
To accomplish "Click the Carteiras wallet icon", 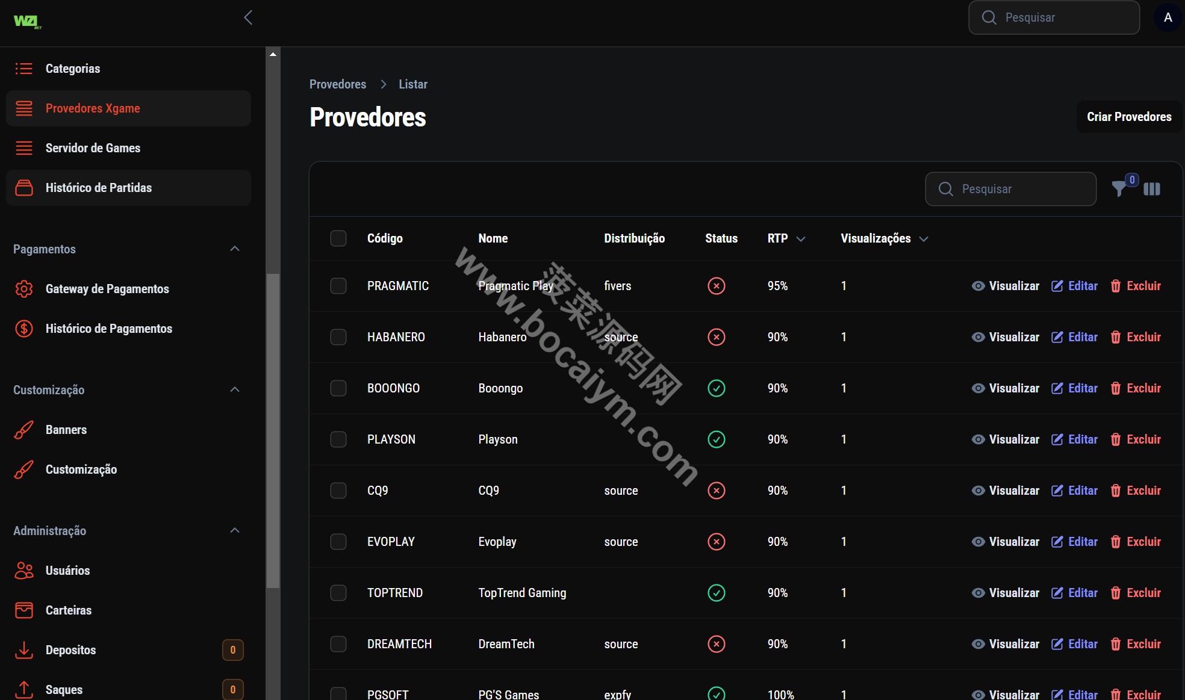I will (x=24, y=610).
